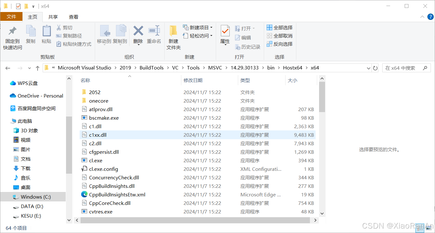The image size is (435, 233).
Task: Click the quick access toolbar properties checkmark icon
Action: pyautogui.click(x=18, y=6)
